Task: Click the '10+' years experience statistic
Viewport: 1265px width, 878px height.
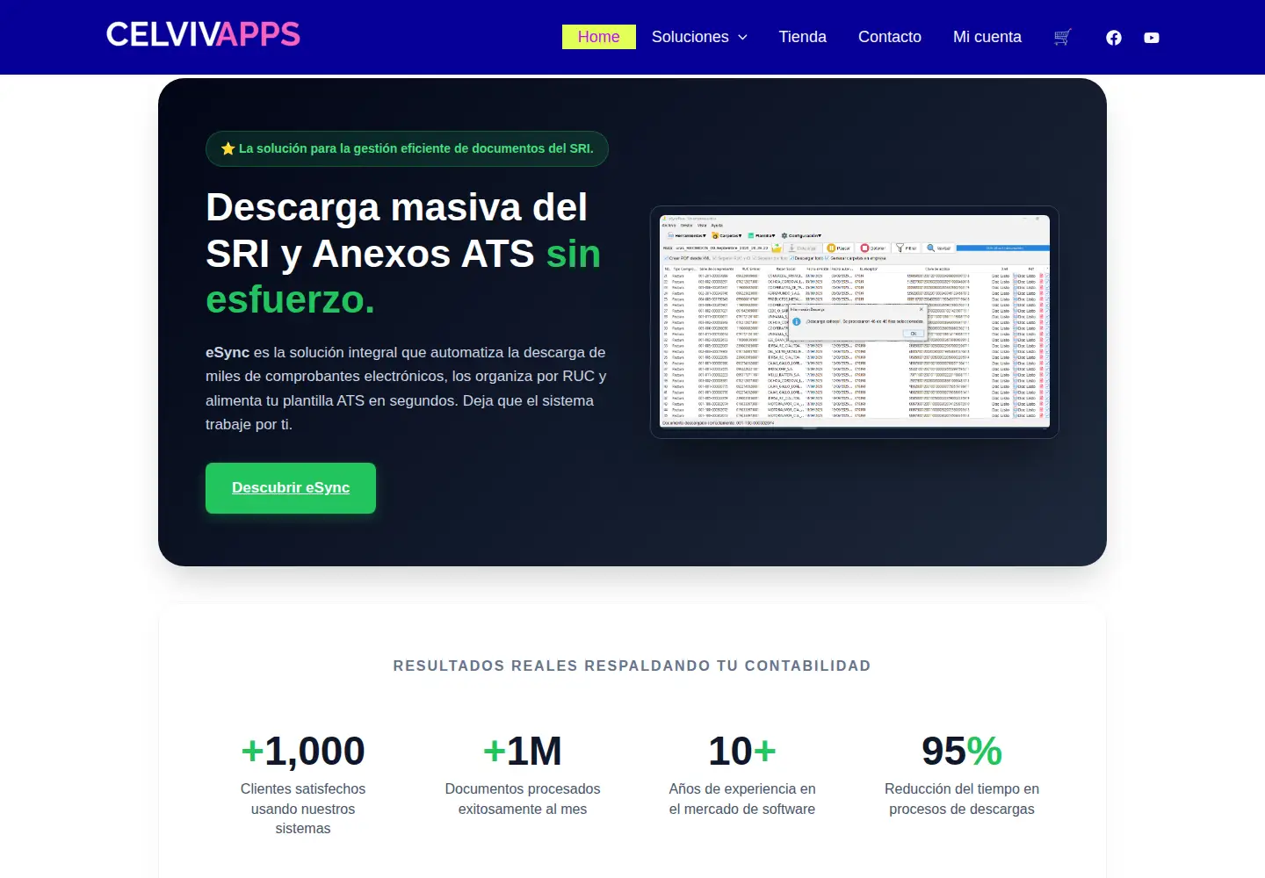Action: [x=742, y=752]
